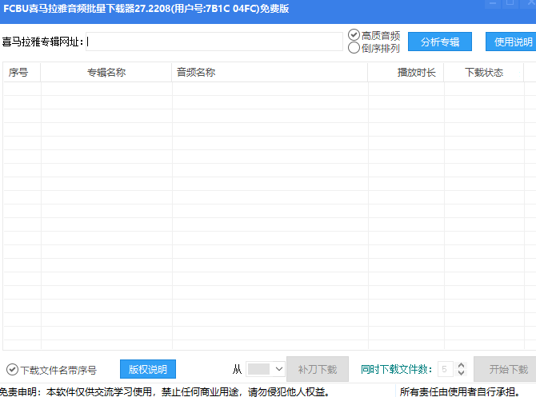Decrease simultaneous download count with down arrow
This screenshot has width=536, height=397.
tap(461, 373)
